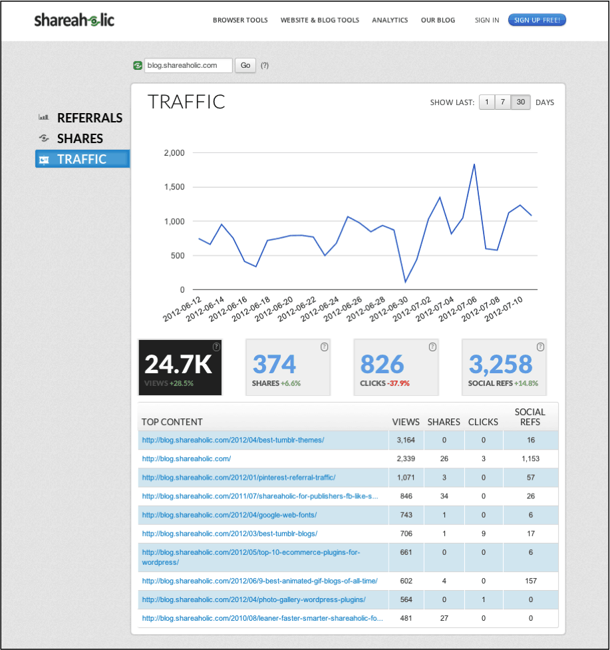Open the shareaholic-for-publishers-fb-like link
The width and height of the screenshot is (610, 650).
(260, 496)
